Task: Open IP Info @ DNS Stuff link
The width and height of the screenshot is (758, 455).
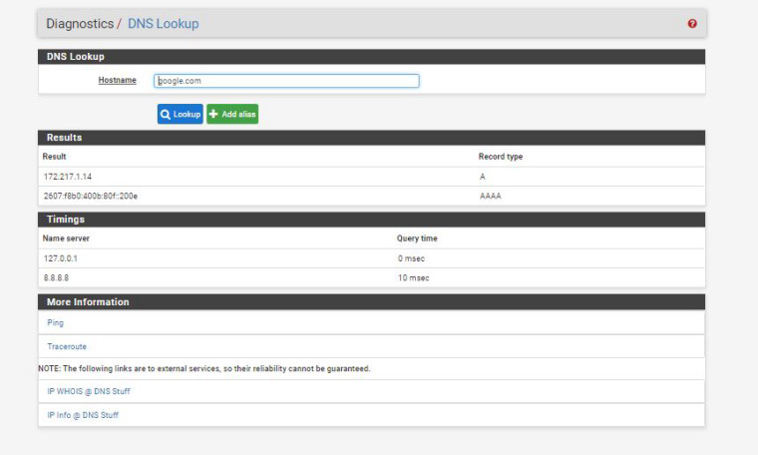Action: (x=83, y=415)
